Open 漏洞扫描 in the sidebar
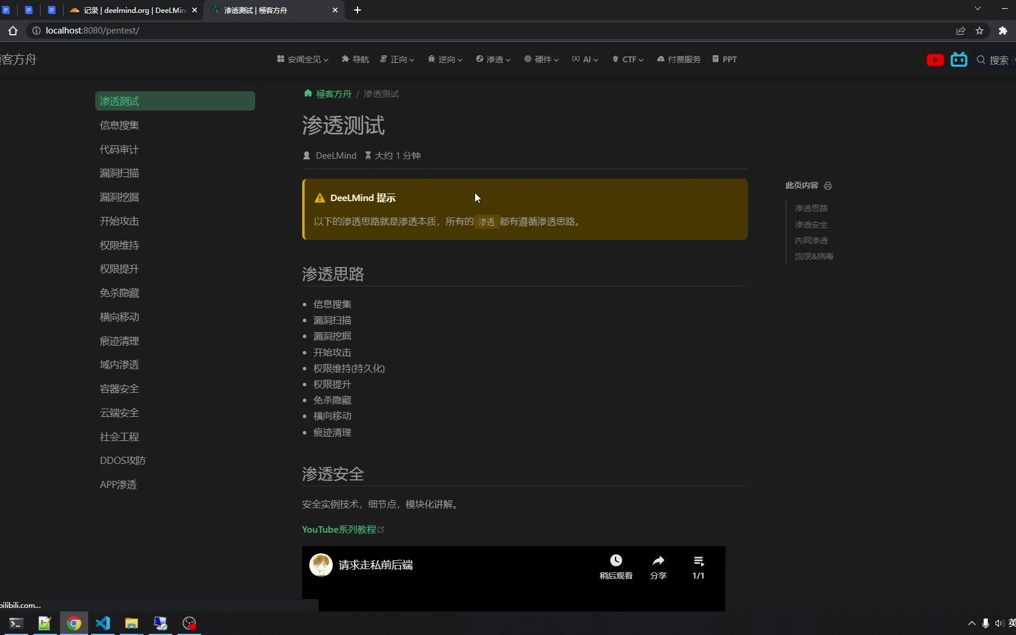Screen dimensions: 1016x635 click(175, 173)
